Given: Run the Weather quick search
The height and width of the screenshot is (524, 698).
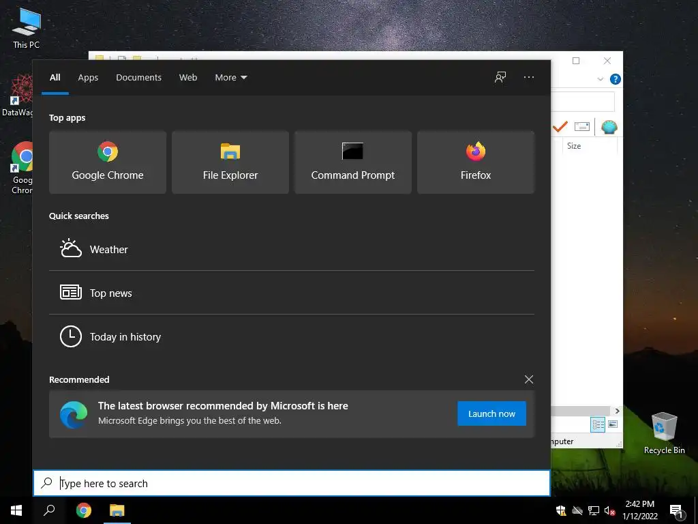Looking at the screenshot, I should tap(292, 250).
